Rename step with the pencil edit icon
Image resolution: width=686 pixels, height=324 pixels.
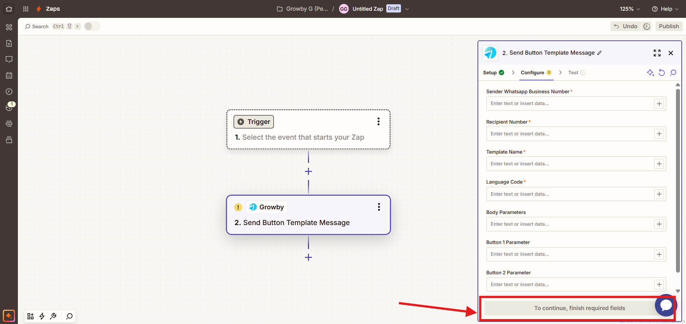[599, 53]
